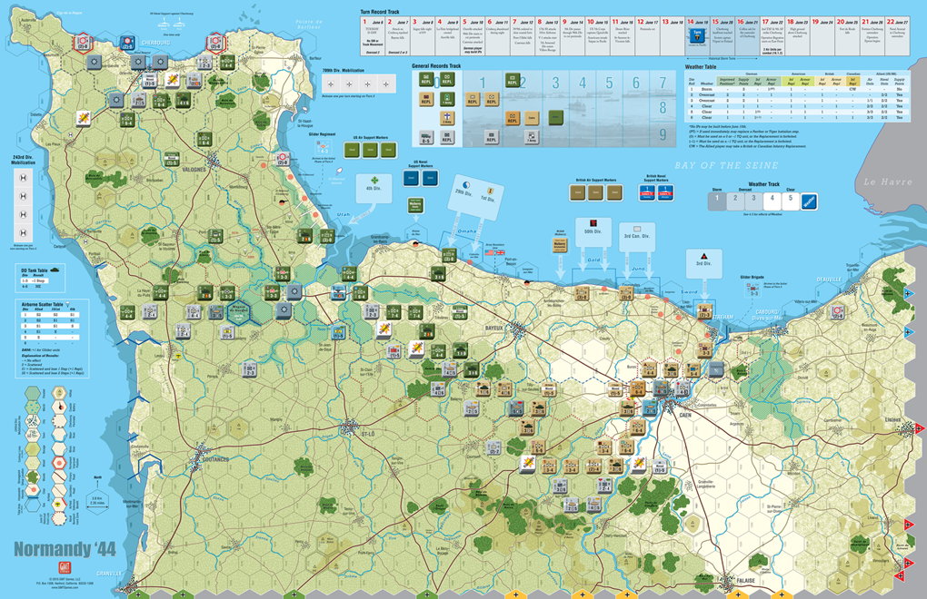927x599 pixels.
Task: Click General Records Track box 9
Action: pyautogui.click(x=663, y=135)
